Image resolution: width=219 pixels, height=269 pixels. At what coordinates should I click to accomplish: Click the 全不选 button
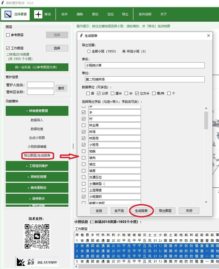119,211
